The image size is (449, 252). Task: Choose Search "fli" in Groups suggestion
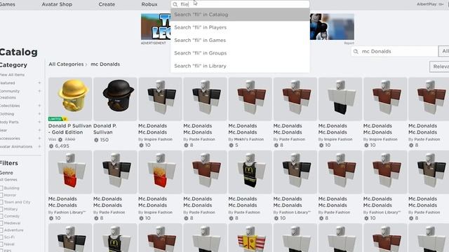point(240,53)
